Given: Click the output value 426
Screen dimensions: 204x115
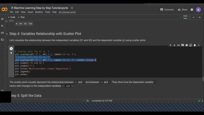Looking at the screenshot, I should 30,24.
